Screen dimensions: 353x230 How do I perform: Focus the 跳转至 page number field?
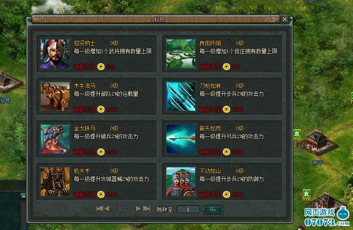pos(188,209)
